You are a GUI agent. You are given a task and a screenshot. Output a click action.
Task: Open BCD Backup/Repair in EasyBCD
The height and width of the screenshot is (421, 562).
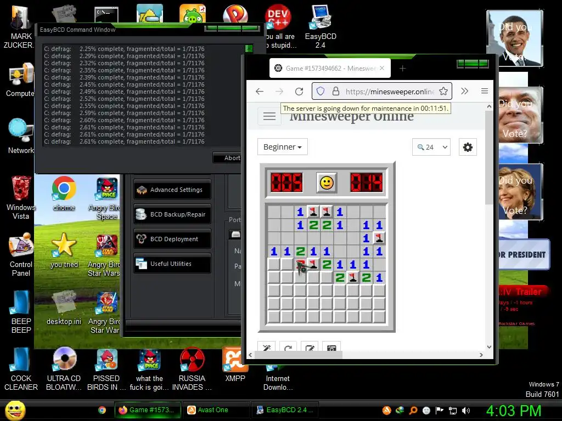pos(172,214)
